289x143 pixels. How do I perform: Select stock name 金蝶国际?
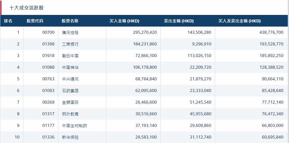[x=70, y=102]
